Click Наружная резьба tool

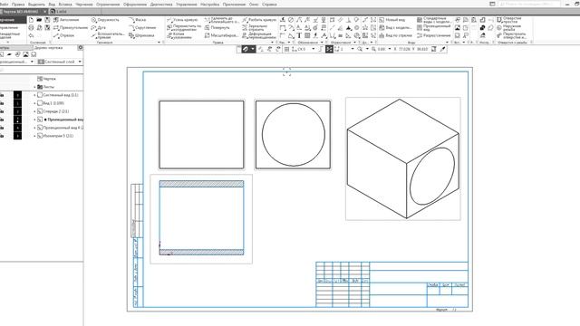(509, 28)
